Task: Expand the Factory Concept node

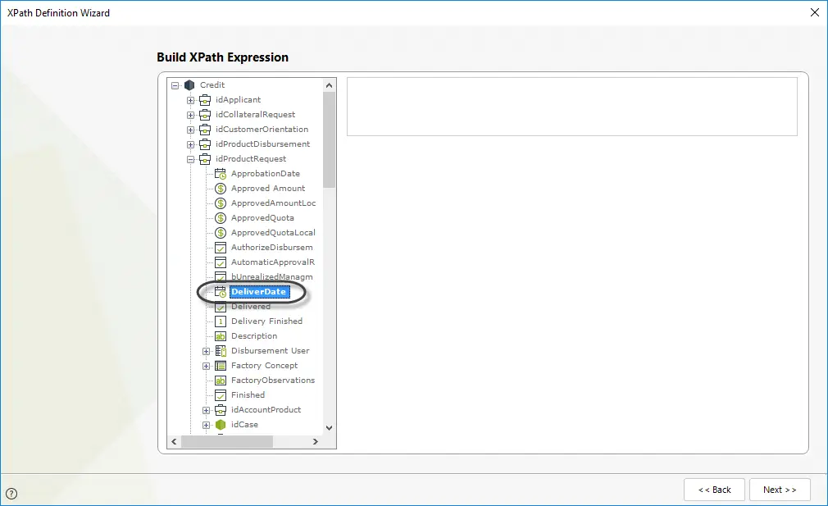Action: [207, 366]
